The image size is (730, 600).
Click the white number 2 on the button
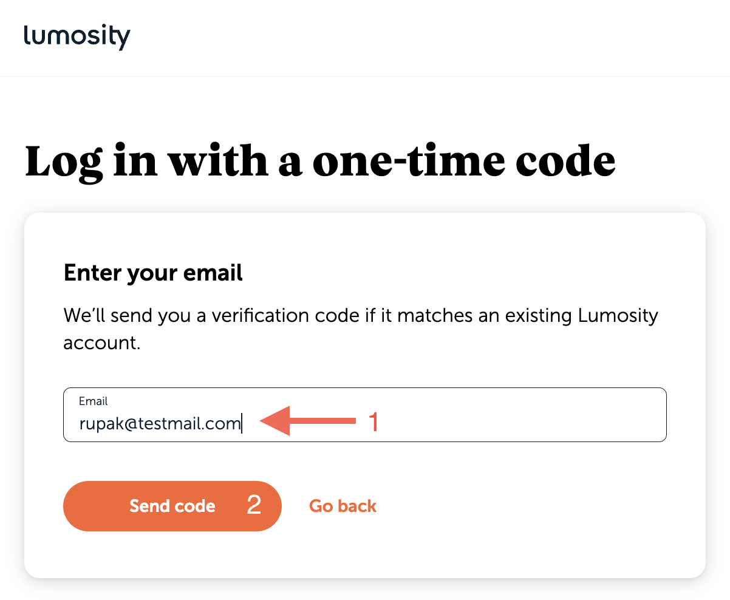point(254,505)
